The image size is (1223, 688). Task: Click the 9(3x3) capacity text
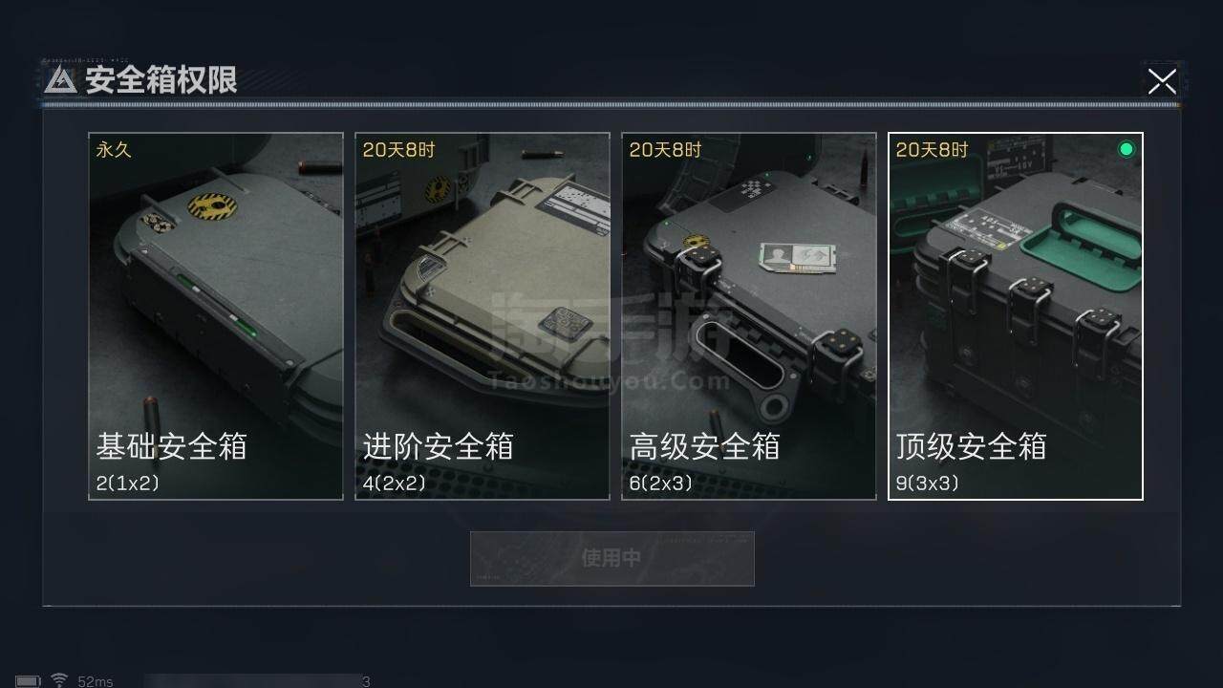point(927,484)
